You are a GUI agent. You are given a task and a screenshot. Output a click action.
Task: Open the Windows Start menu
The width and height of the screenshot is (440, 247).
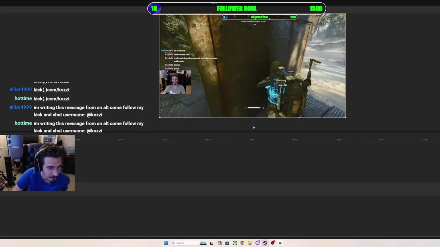tap(166, 243)
